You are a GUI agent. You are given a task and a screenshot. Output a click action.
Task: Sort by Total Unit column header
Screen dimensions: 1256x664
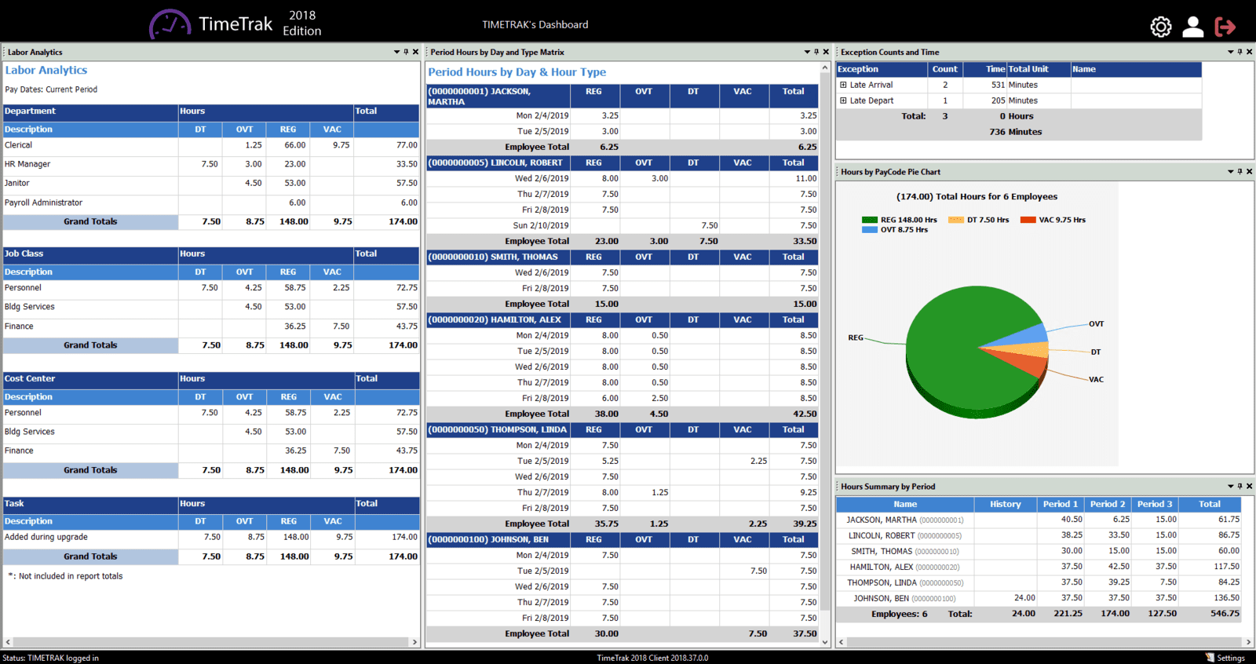pos(1039,69)
